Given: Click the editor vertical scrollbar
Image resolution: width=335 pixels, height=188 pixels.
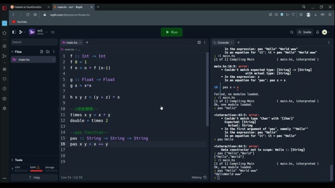Looking at the screenshot, I should [x=207, y=89].
